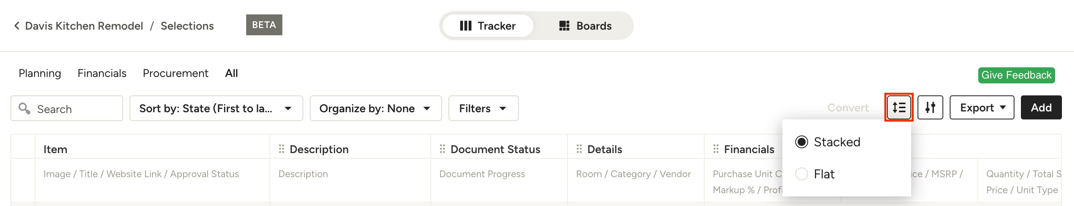Click the Details column drag handle

click(579, 149)
